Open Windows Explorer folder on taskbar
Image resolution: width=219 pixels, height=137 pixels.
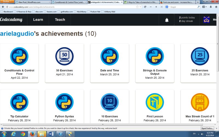coord(42,134)
